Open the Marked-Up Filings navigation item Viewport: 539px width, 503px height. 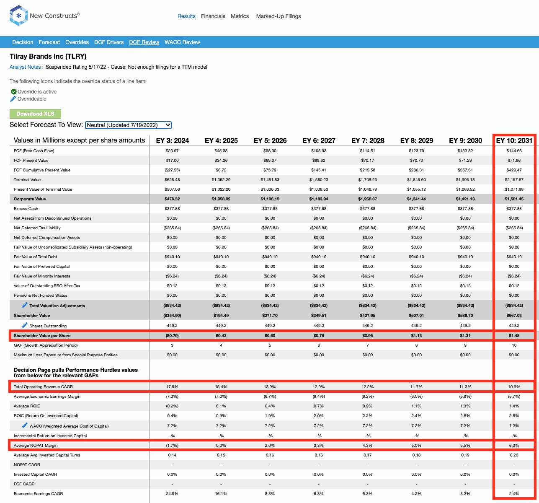click(x=279, y=16)
